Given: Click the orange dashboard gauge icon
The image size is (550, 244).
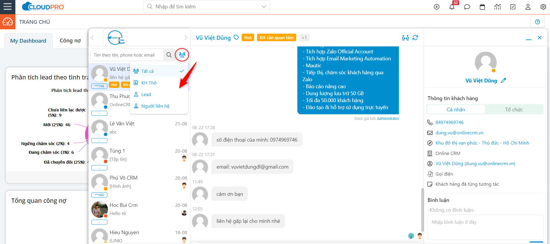Looking at the screenshot, I should coord(8,22).
